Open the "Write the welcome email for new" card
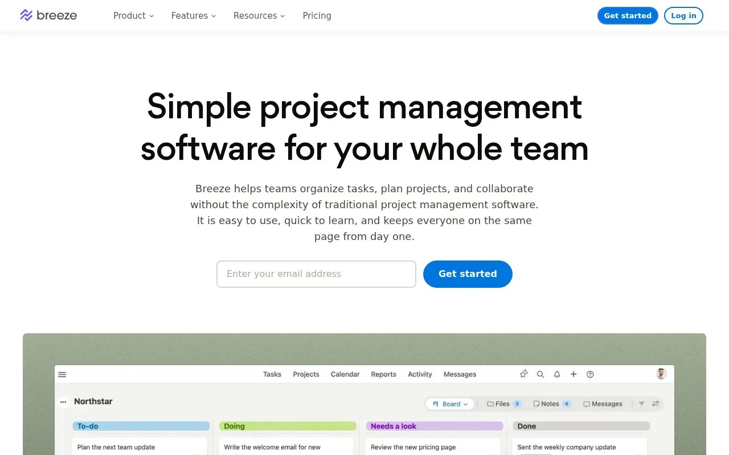Screen dimensions: 729x455 tap(286, 446)
